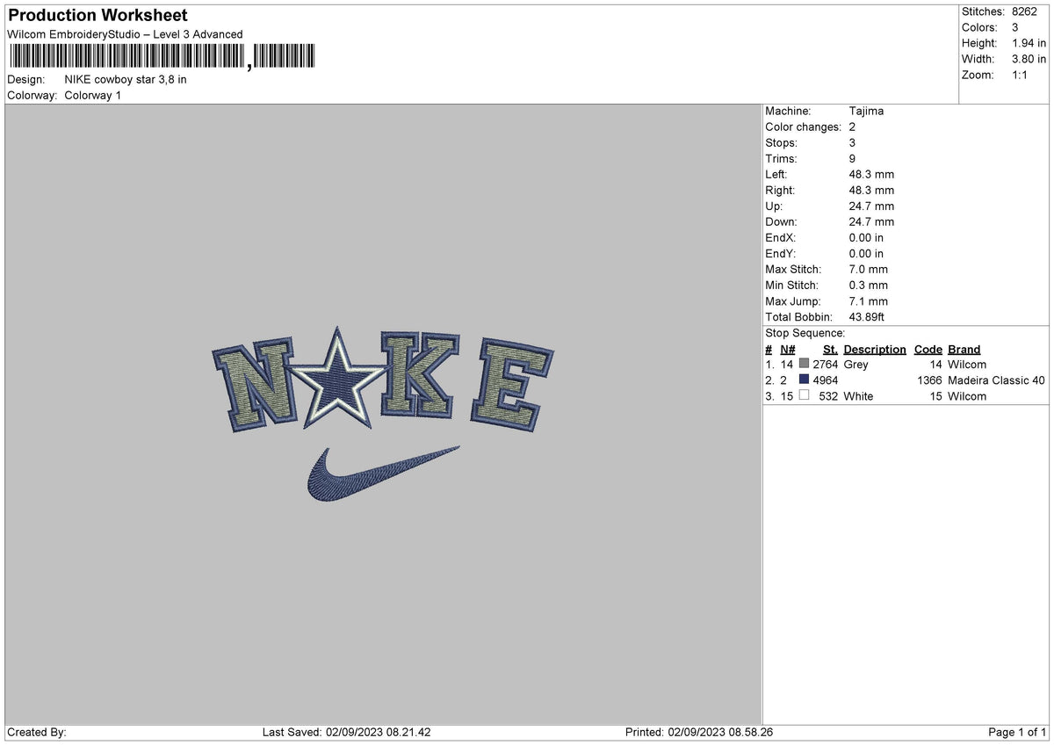The width and height of the screenshot is (1054, 745).
Task: Click the 'Colorway 1' value
Action: pos(93,95)
